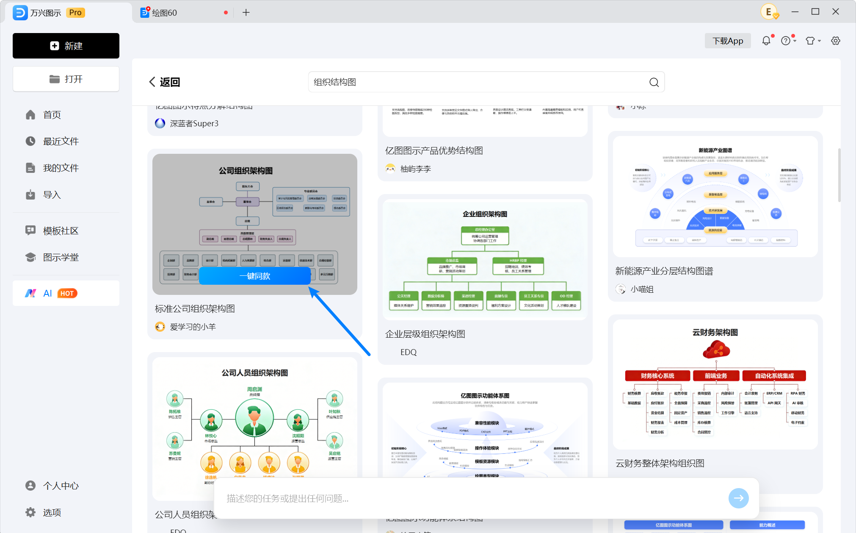Open the 新能源产业图谱 template thumbnail
The height and width of the screenshot is (533, 856).
click(x=715, y=197)
